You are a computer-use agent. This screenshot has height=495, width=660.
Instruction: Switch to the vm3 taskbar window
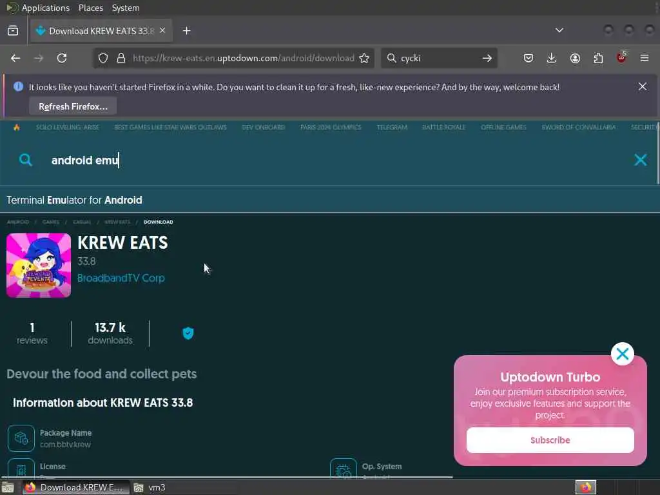pos(150,487)
